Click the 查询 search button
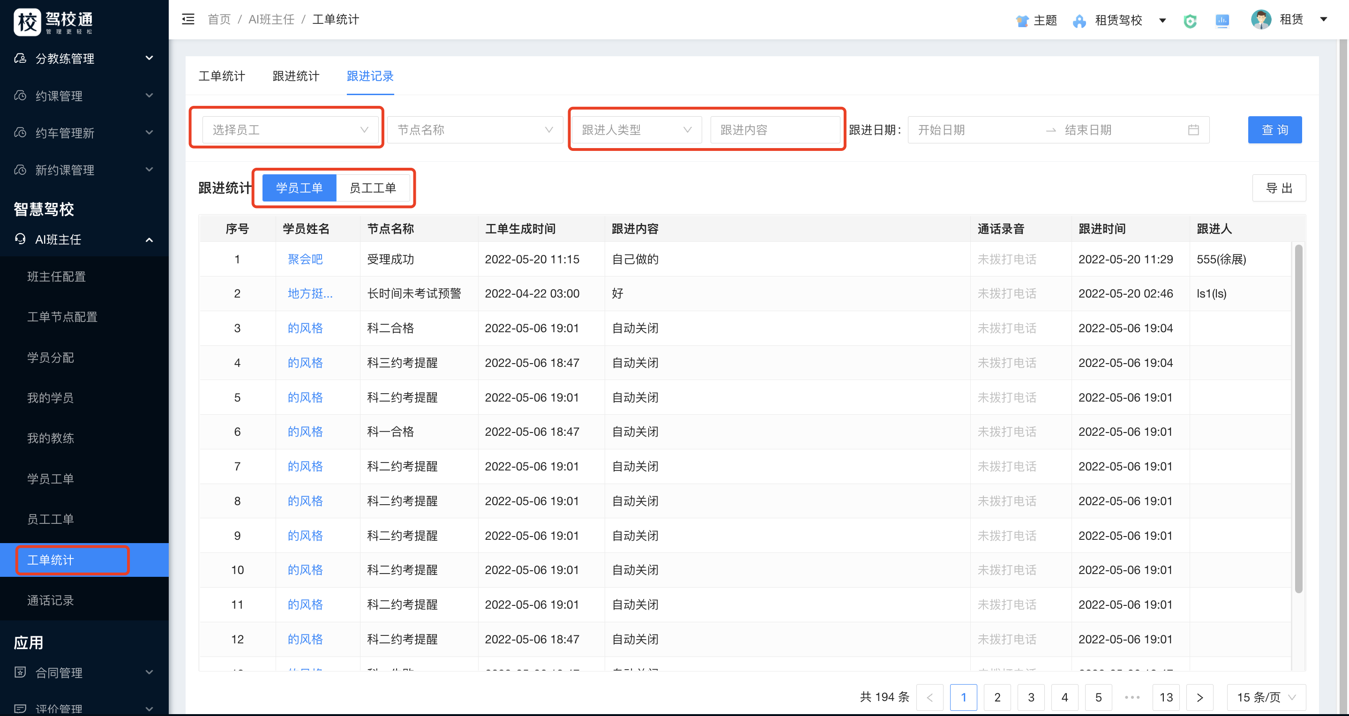The width and height of the screenshot is (1349, 716). [x=1274, y=130]
